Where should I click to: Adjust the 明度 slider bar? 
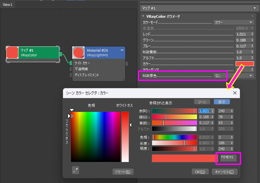coord(175,149)
